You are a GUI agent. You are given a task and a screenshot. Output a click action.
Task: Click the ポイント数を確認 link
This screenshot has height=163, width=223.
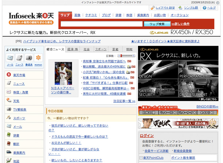pos(183,158)
